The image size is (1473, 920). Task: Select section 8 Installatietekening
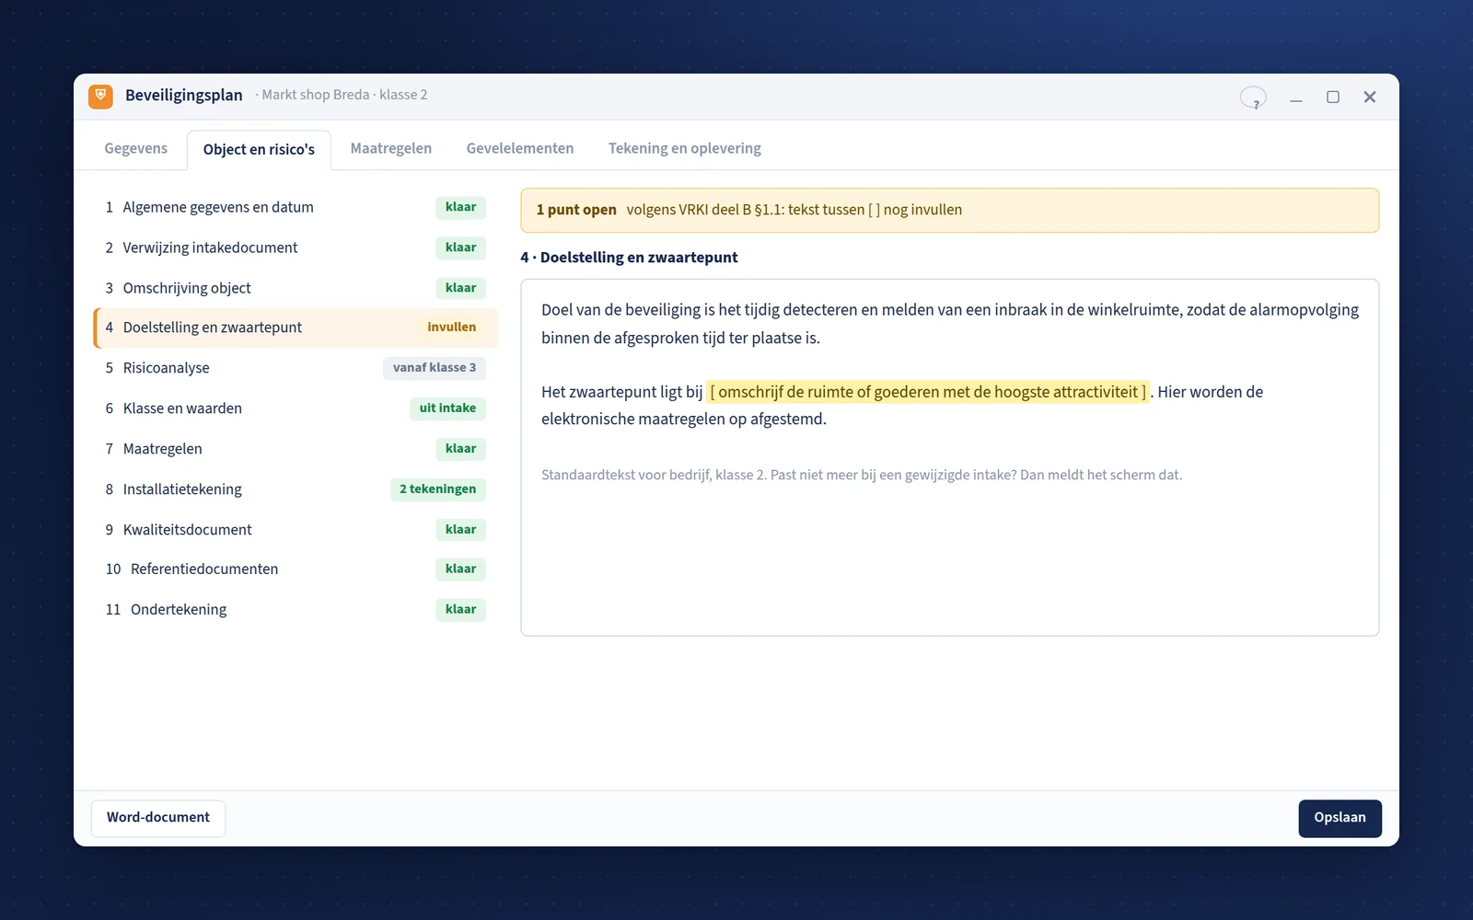pyautogui.click(x=296, y=490)
